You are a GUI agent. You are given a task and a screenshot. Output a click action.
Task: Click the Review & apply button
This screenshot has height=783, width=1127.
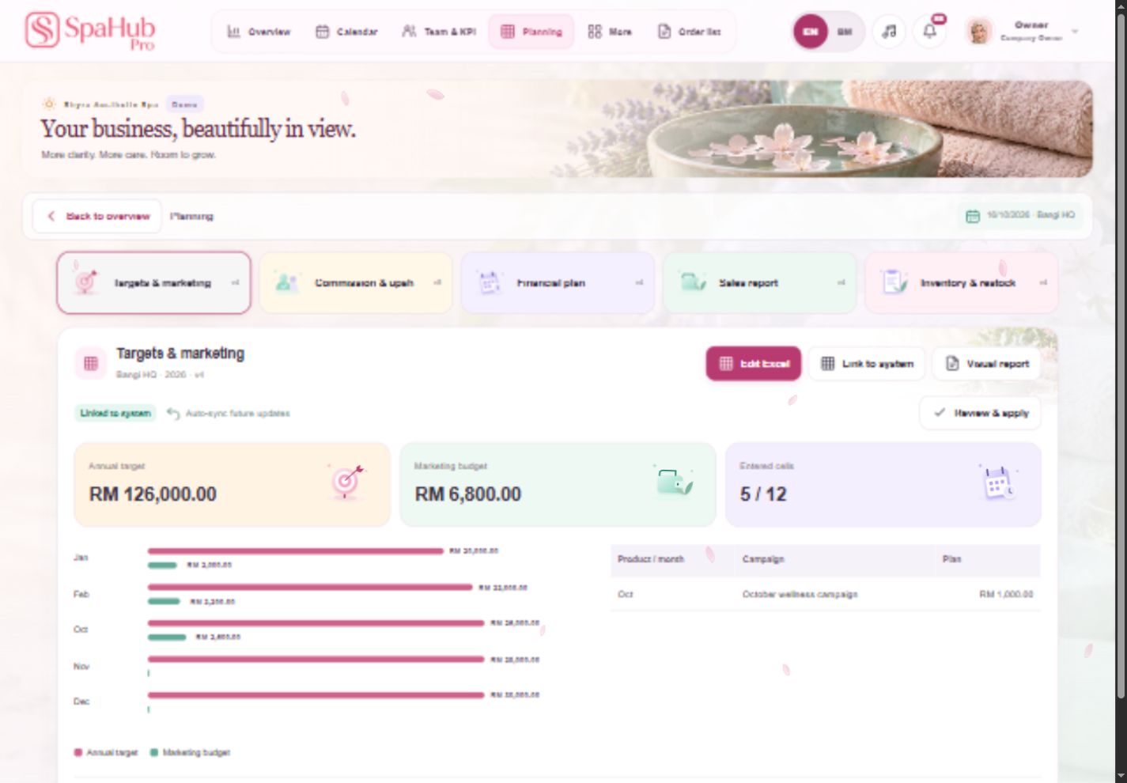click(x=980, y=413)
